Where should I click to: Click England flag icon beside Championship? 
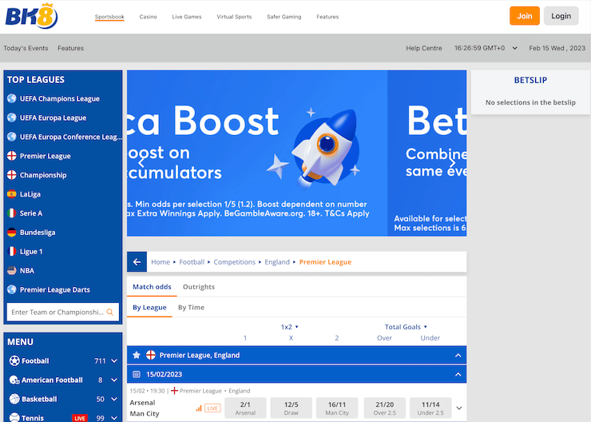click(12, 175)
